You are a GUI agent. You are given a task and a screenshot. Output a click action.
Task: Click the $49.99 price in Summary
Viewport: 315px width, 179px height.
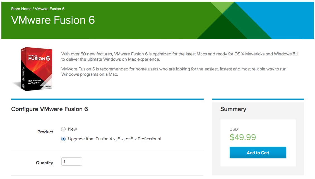coord(243,137)
